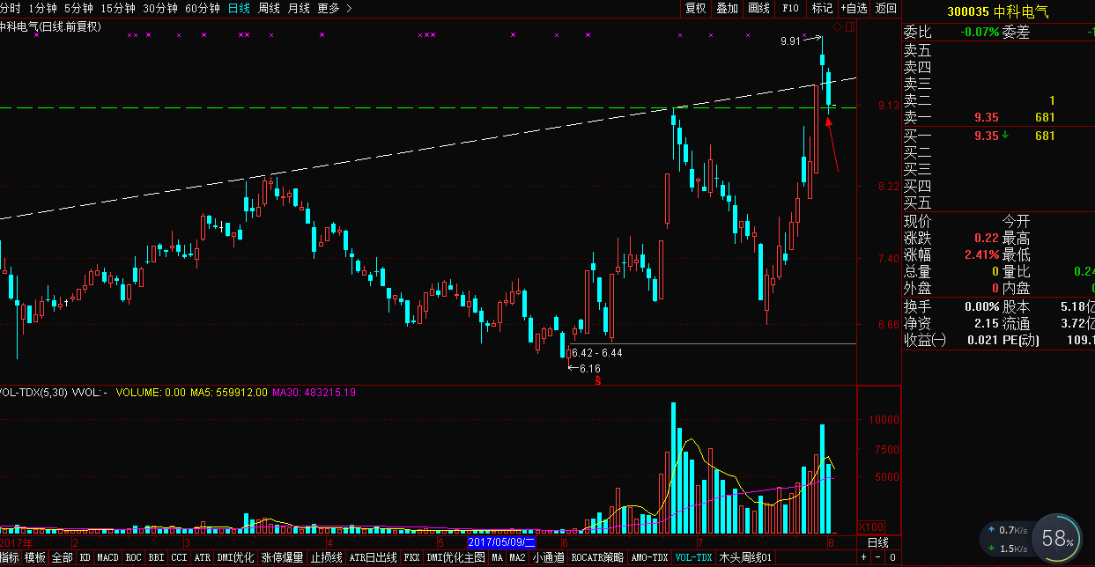Click the red arrow annotation on the chart

point(832,144)
